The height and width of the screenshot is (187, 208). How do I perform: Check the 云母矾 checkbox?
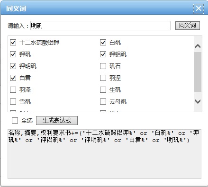click(x=103, y=102)
